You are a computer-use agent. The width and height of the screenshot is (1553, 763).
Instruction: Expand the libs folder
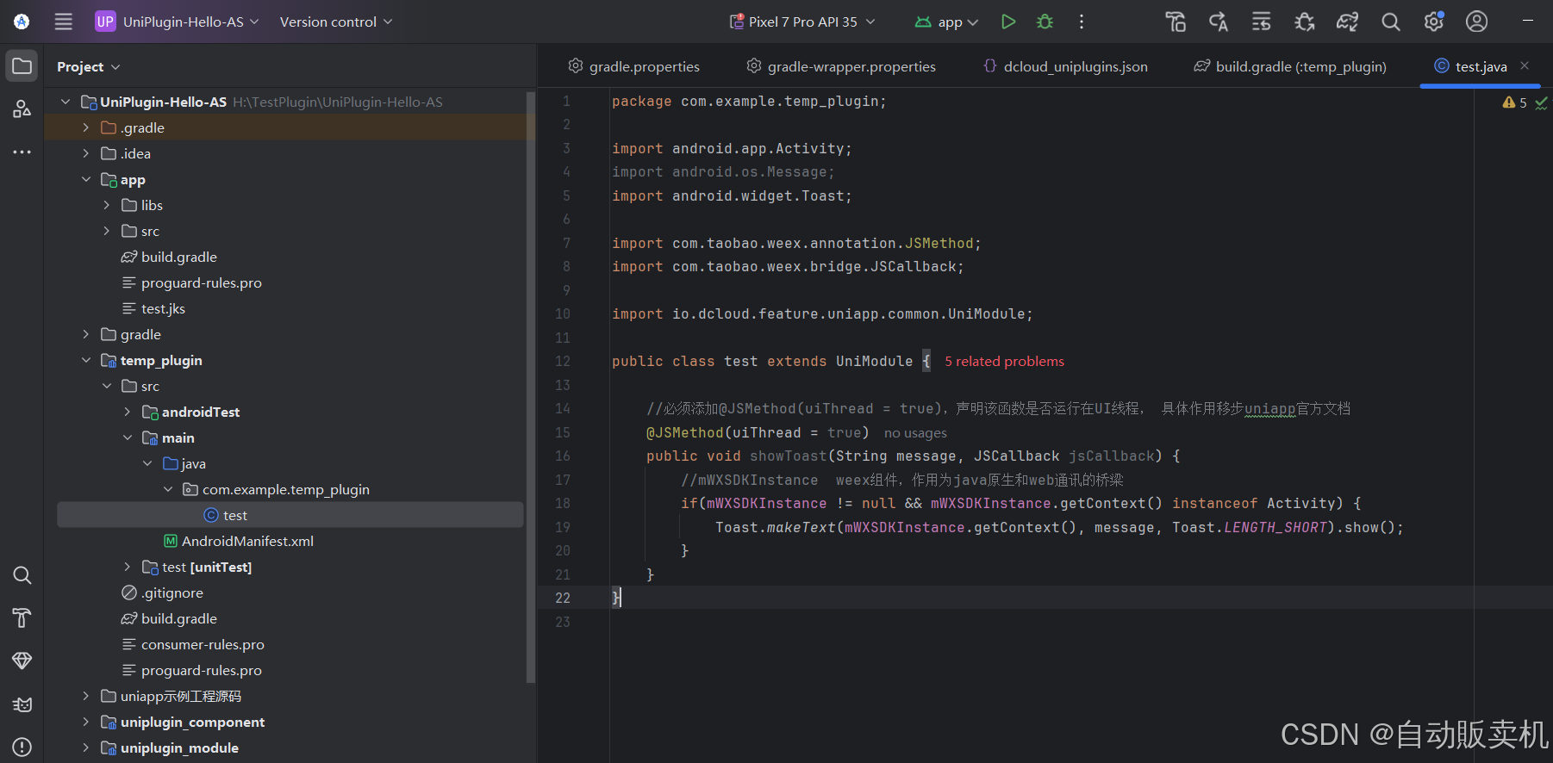tap(106, 205)
